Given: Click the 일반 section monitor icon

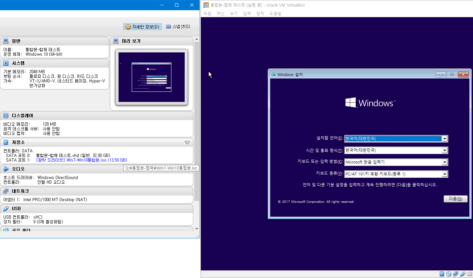Looking at the screenshot, I should coord(6,41).
